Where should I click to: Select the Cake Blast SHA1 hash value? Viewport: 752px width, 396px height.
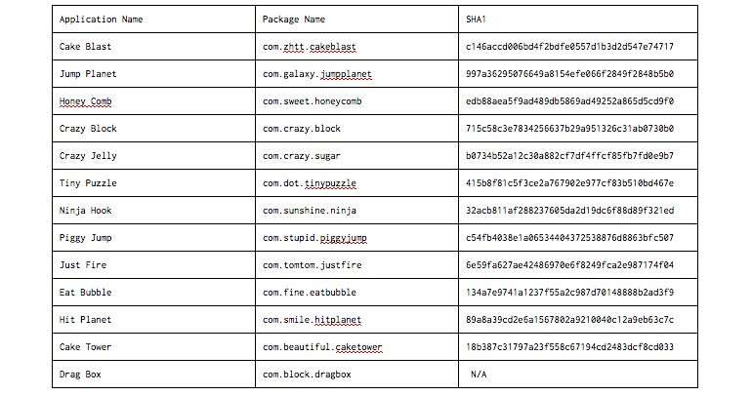(569, 47)
